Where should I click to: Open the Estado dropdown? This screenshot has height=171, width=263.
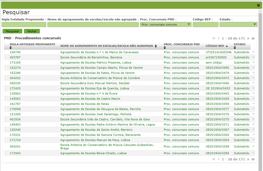[238, 24]
